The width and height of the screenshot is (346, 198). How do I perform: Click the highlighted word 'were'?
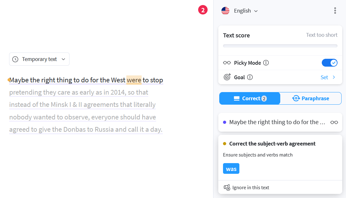click(134, 80)
